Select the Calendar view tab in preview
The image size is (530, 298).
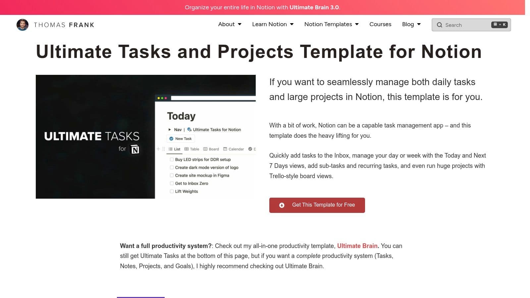234,149
